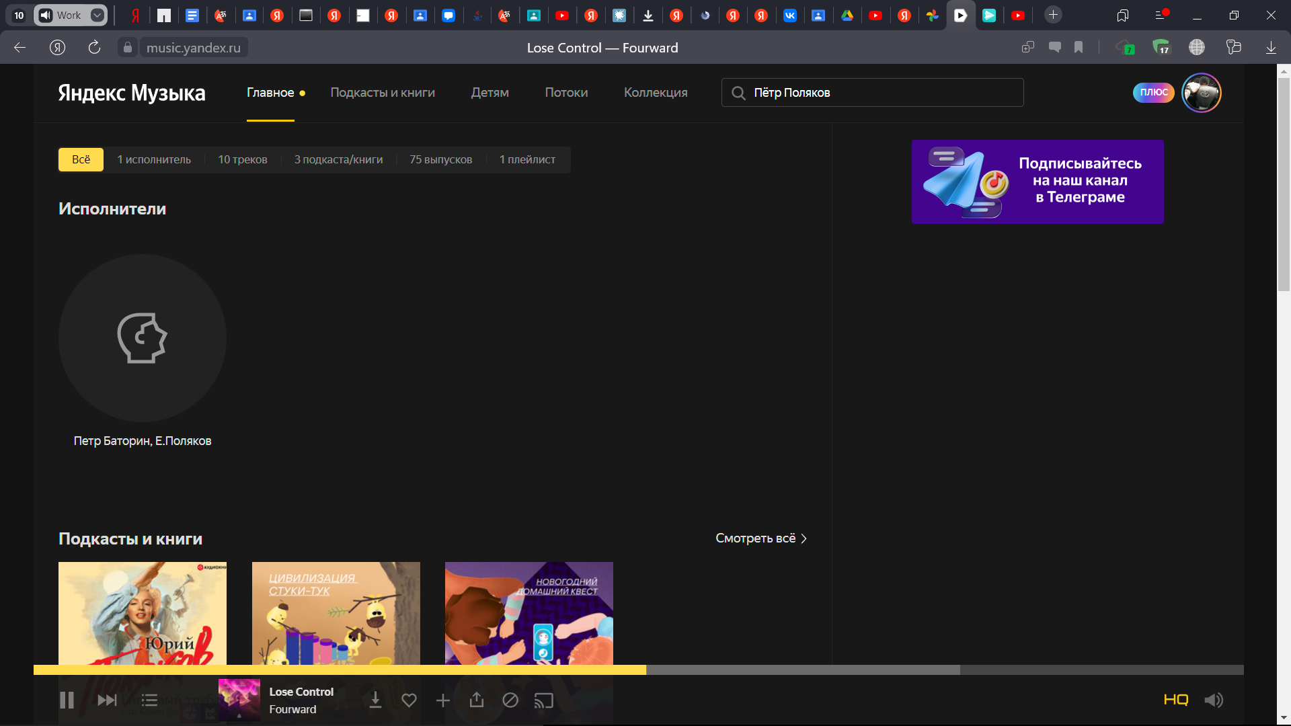Viewport: 1291px width, 726px height.
Task: Filter by 10 треков
Action: 243,159
